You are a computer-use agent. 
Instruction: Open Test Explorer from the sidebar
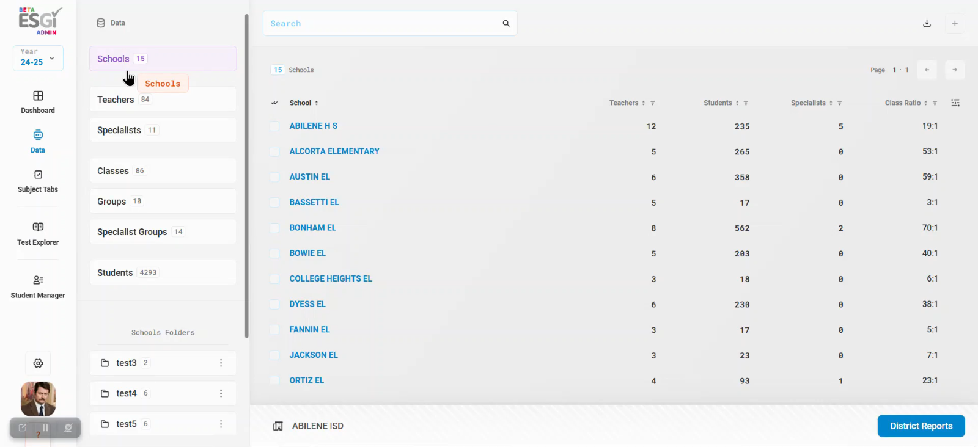(x=38, y=227)
